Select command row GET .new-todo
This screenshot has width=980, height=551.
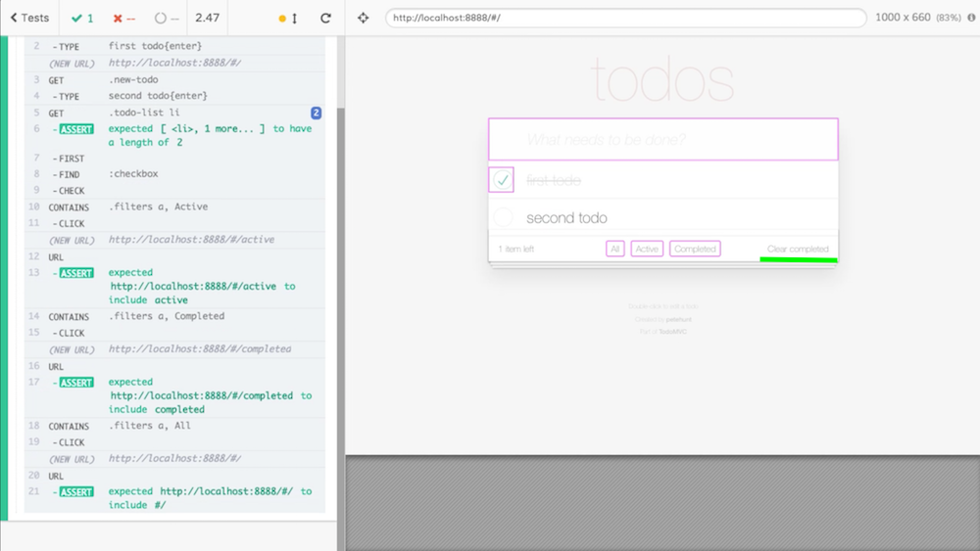174,80
